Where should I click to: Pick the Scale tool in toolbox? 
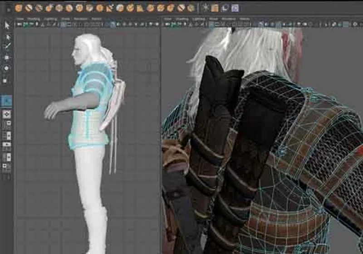coord(5,80)
